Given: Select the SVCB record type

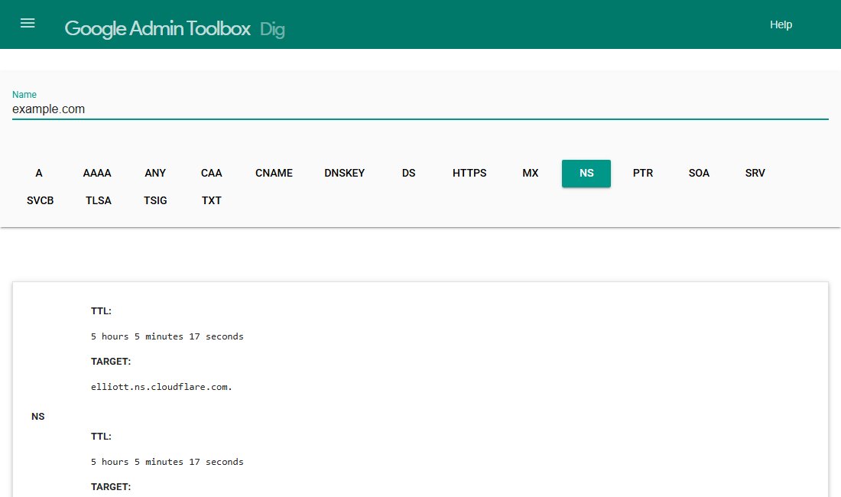Looking at the screenshot, I should pyautogui.click(x=41, y=200).
